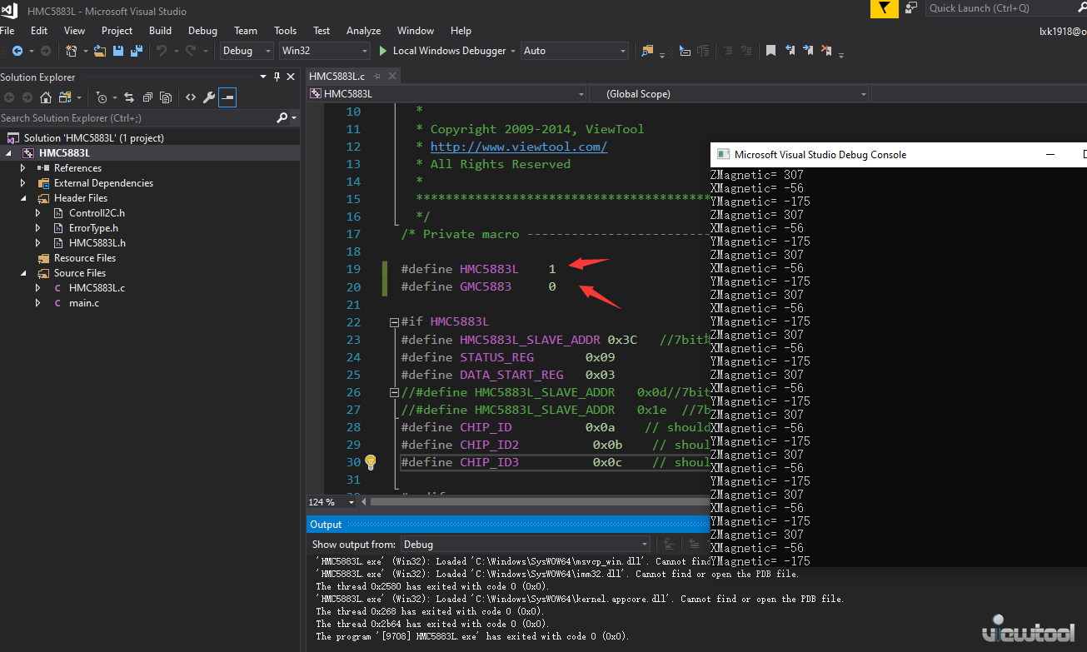Click the Navigate Backward toolbar button
Screen dimensions: 1087x652
click(17, 51)
